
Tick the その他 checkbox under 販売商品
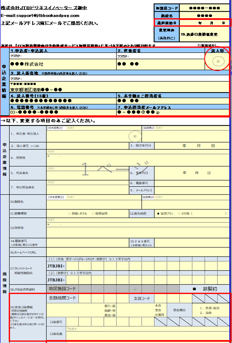[179, 214]
